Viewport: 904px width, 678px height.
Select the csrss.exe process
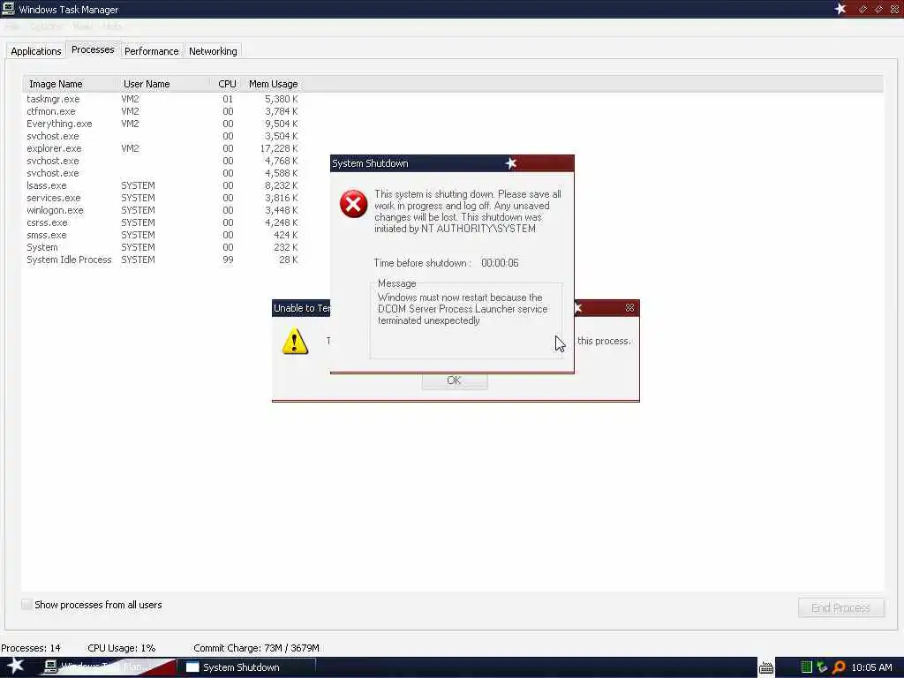click(x=162, y=222)
